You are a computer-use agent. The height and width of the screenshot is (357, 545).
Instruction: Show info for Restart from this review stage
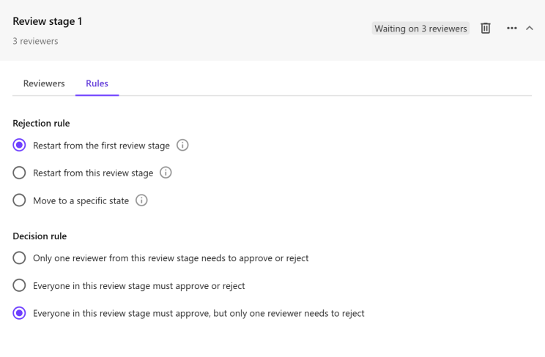coord(166,173)
